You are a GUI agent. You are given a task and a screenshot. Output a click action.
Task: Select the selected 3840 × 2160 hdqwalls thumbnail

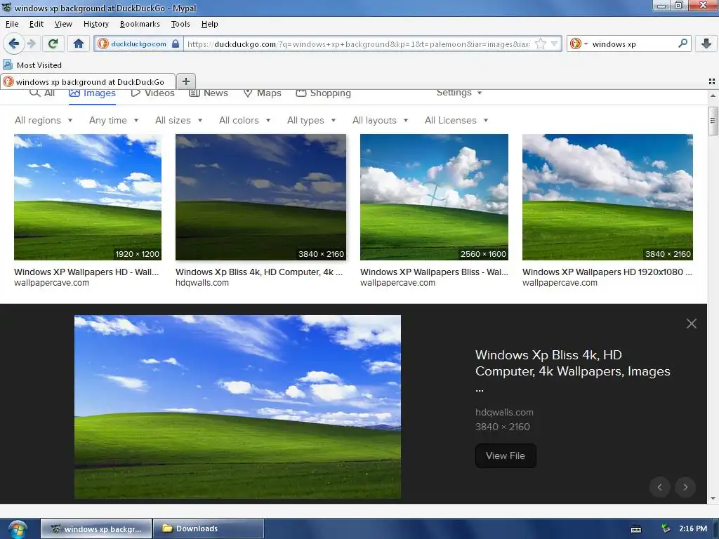point(261,197)
